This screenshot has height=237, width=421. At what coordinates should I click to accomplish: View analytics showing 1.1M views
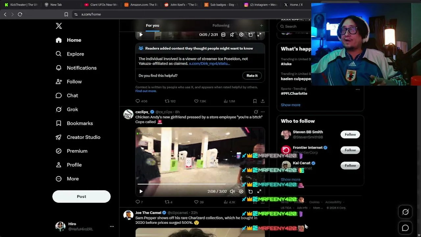(229, 101)
